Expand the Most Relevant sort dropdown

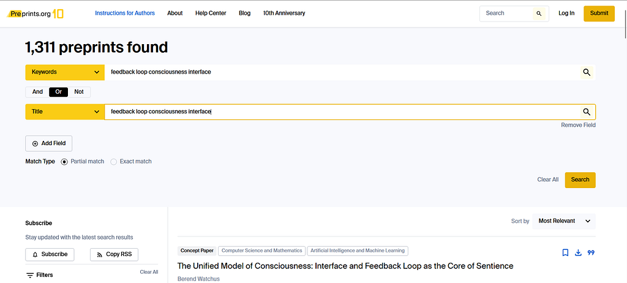tap(564, 221)
